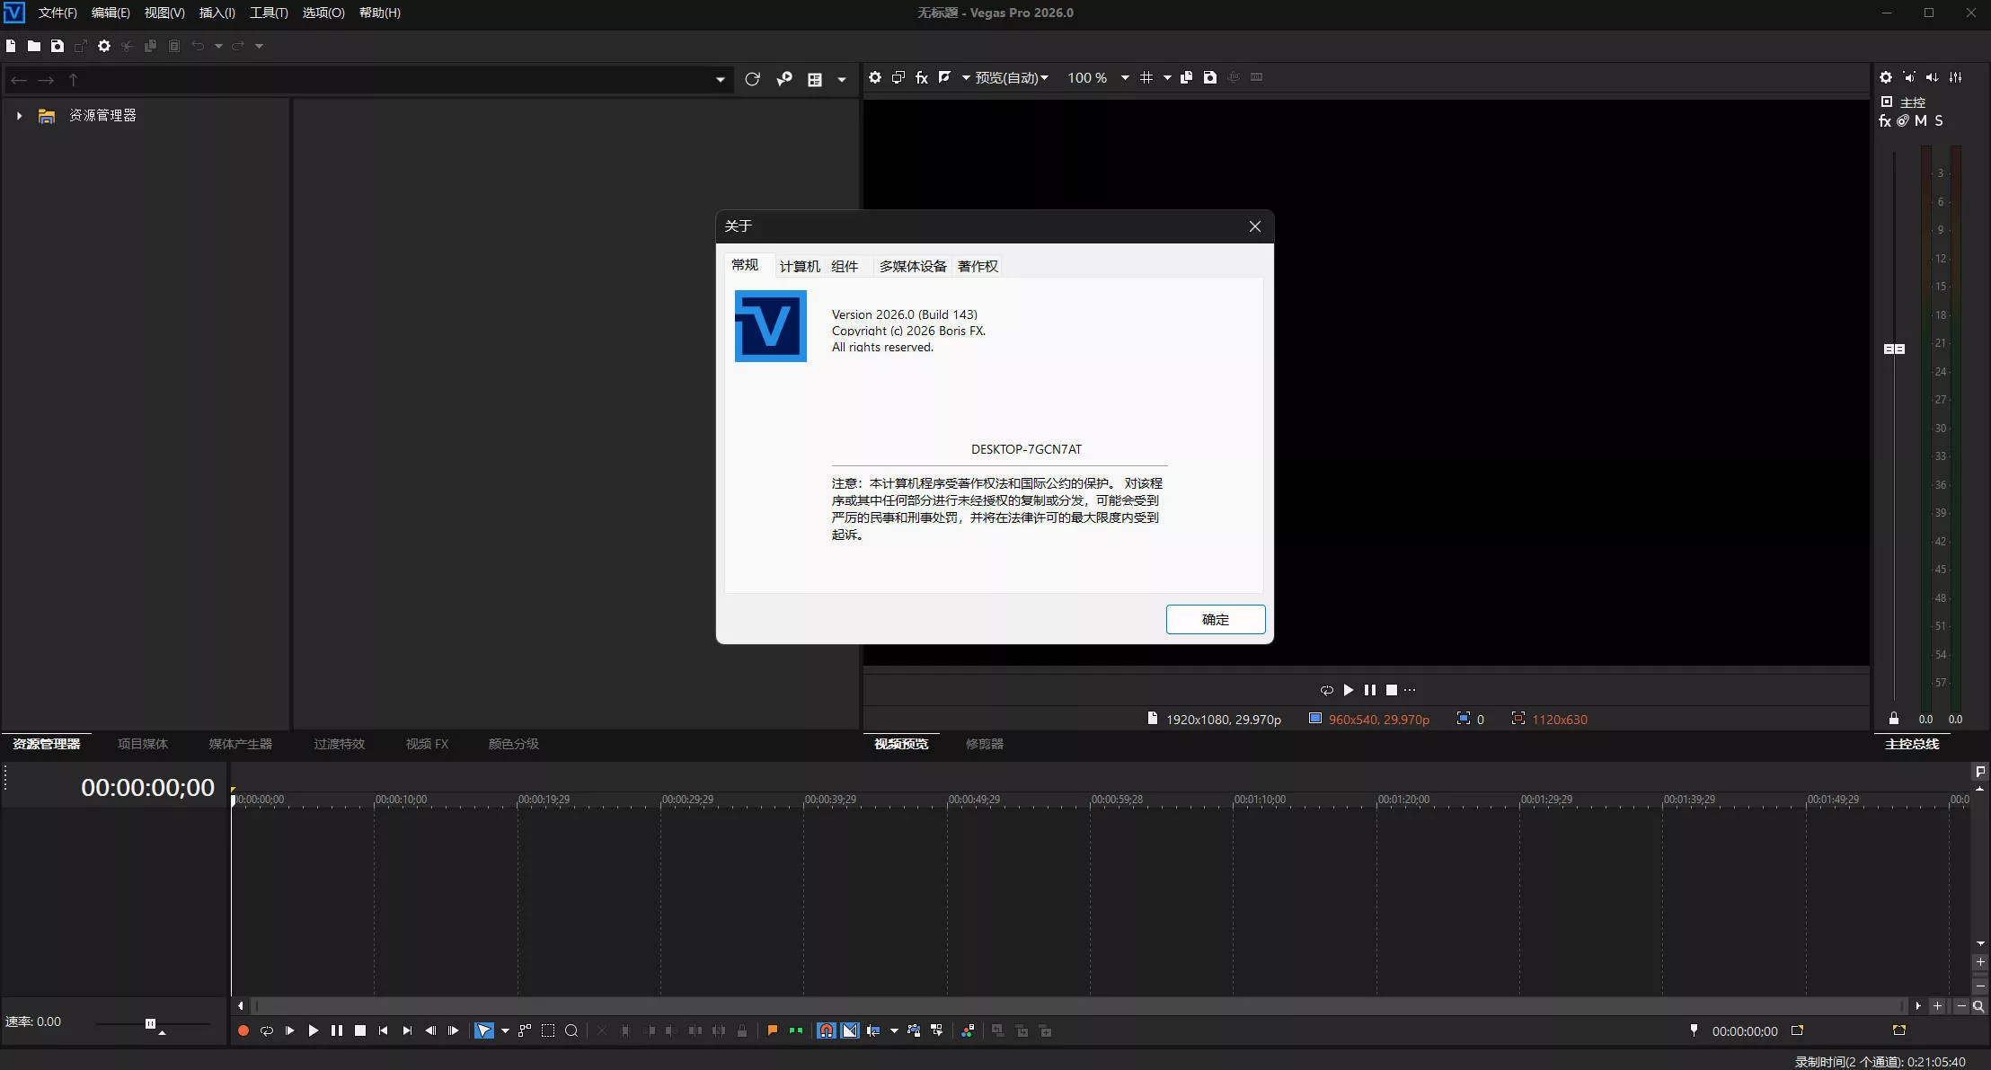Screen dimensions: 1991x1070
Task: Save preview snapshot to file
Action: coord(1210,77)
